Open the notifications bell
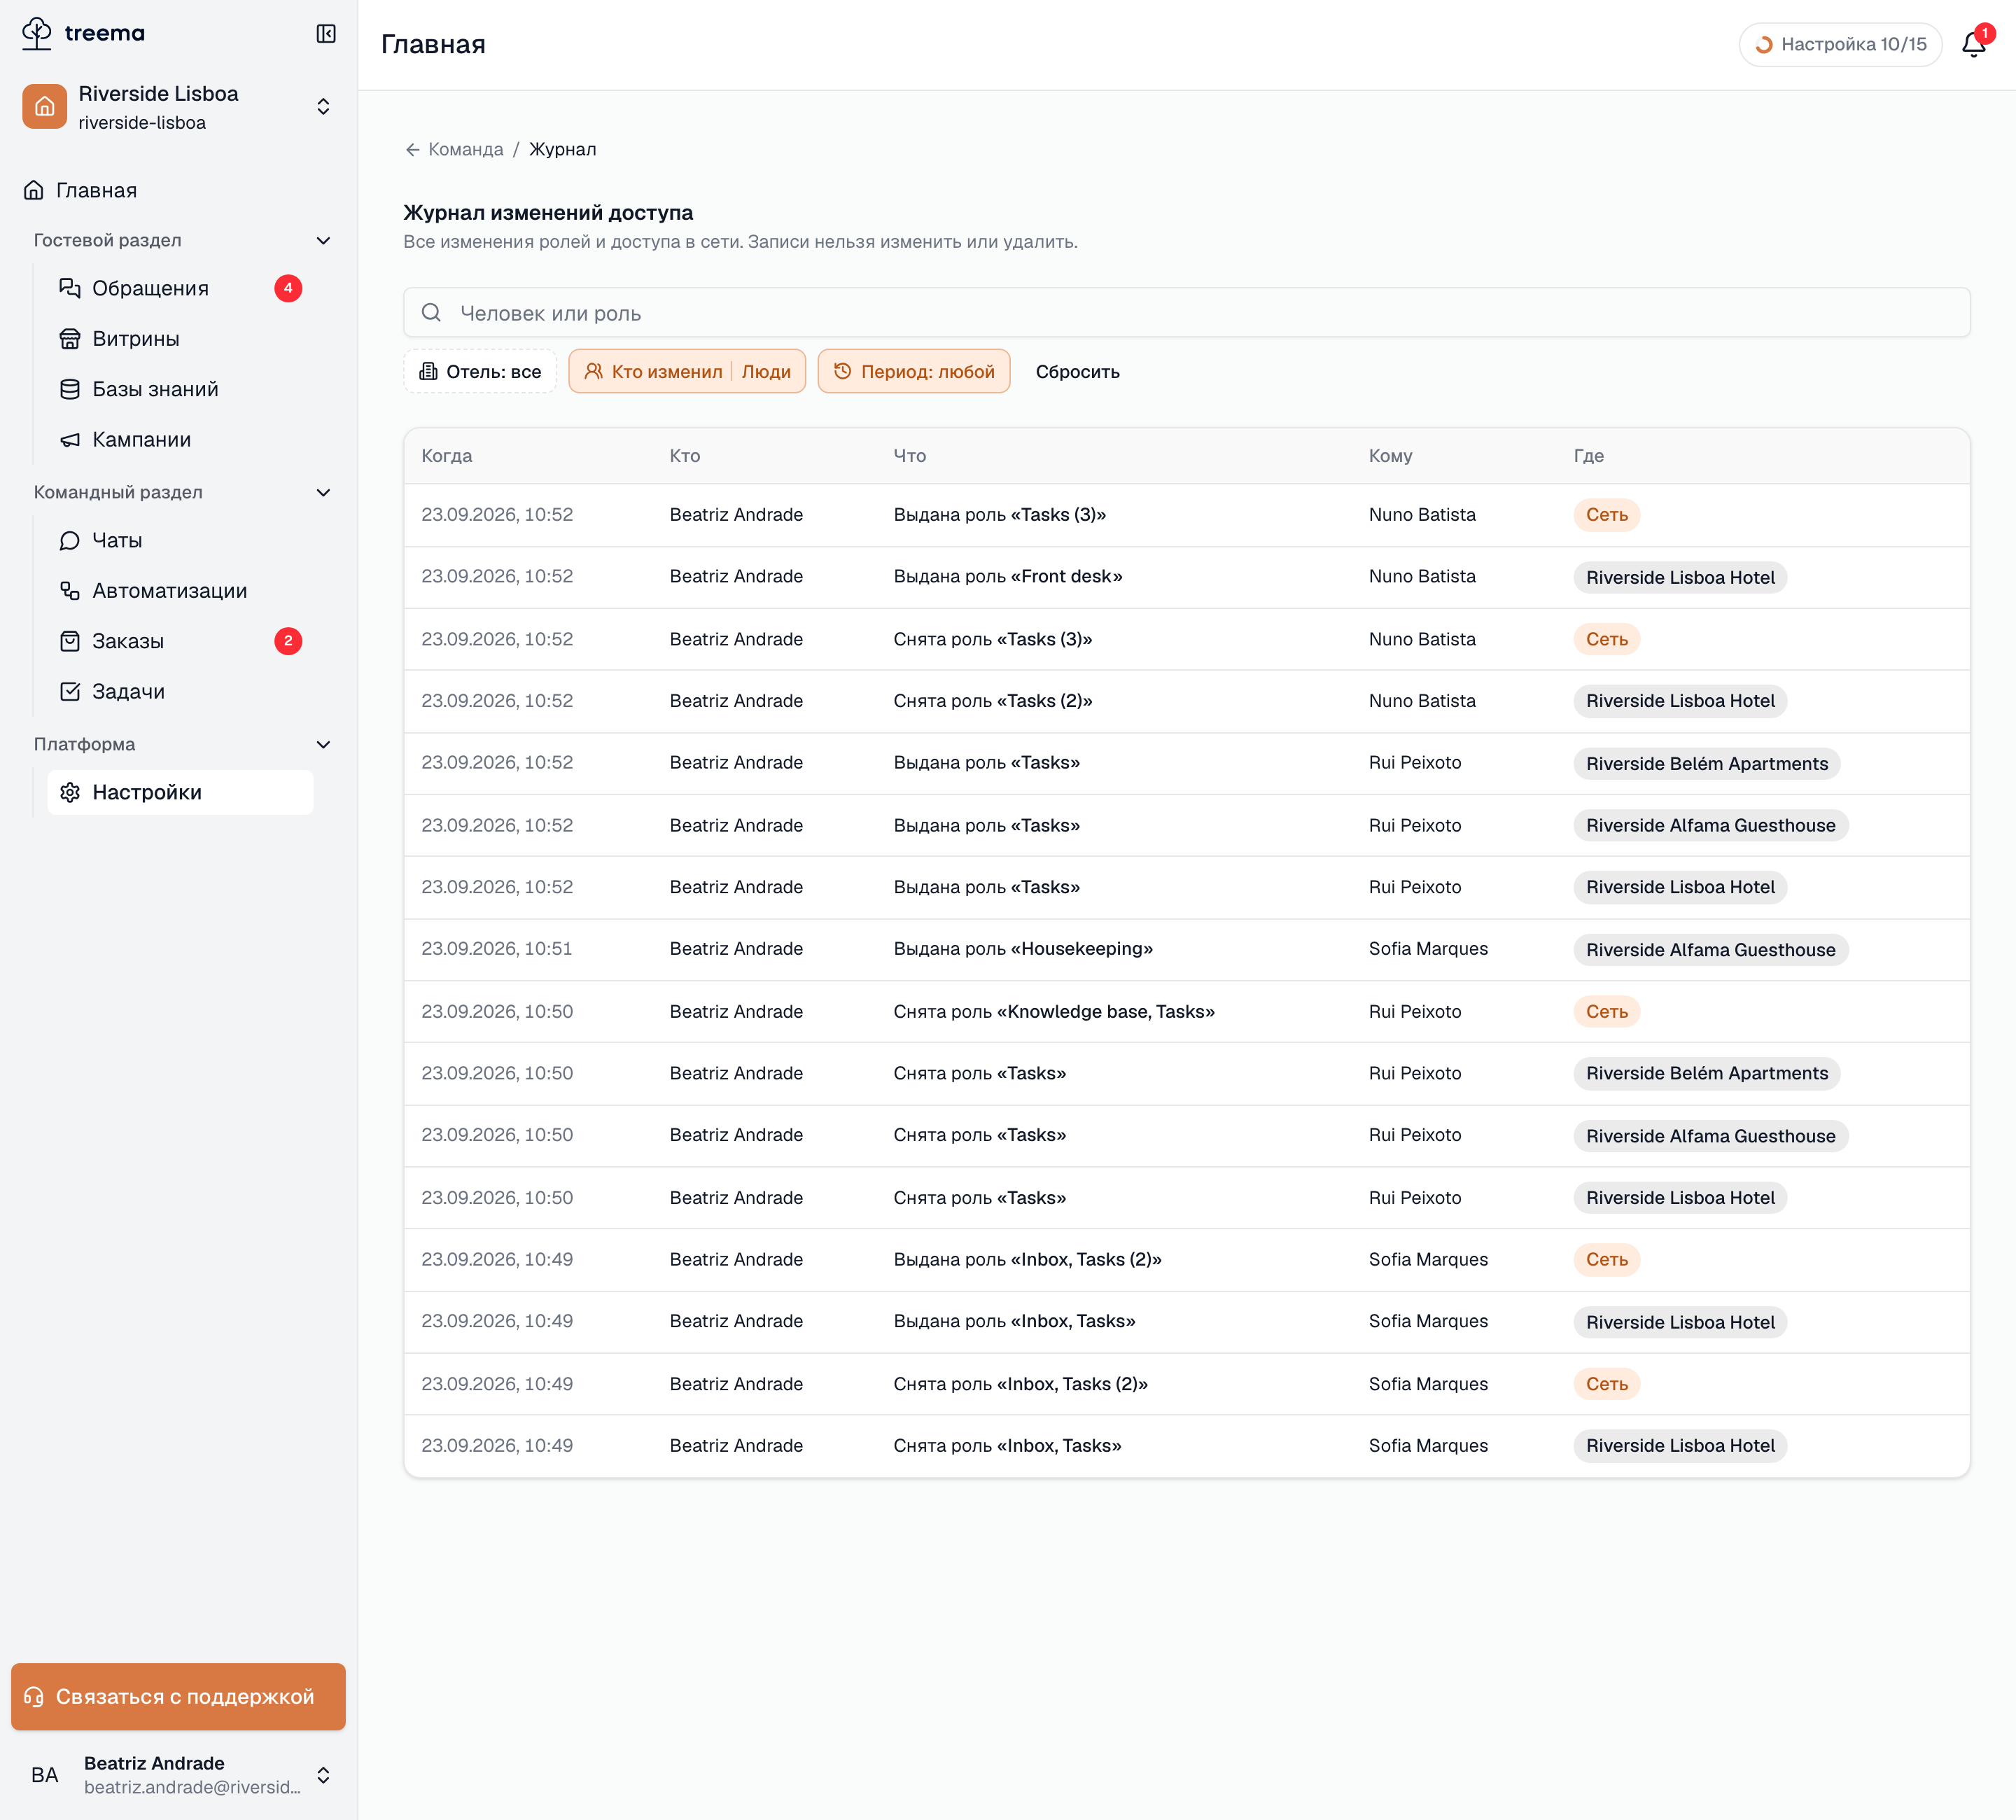Screen dimensions: 2016x1820 pyautogui.click(x=1974, y=44)
